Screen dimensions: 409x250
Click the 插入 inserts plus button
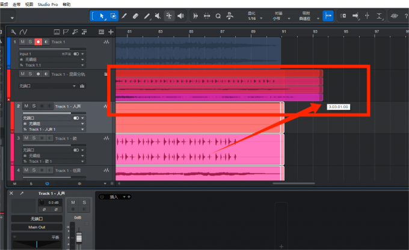tap(129, 197)
